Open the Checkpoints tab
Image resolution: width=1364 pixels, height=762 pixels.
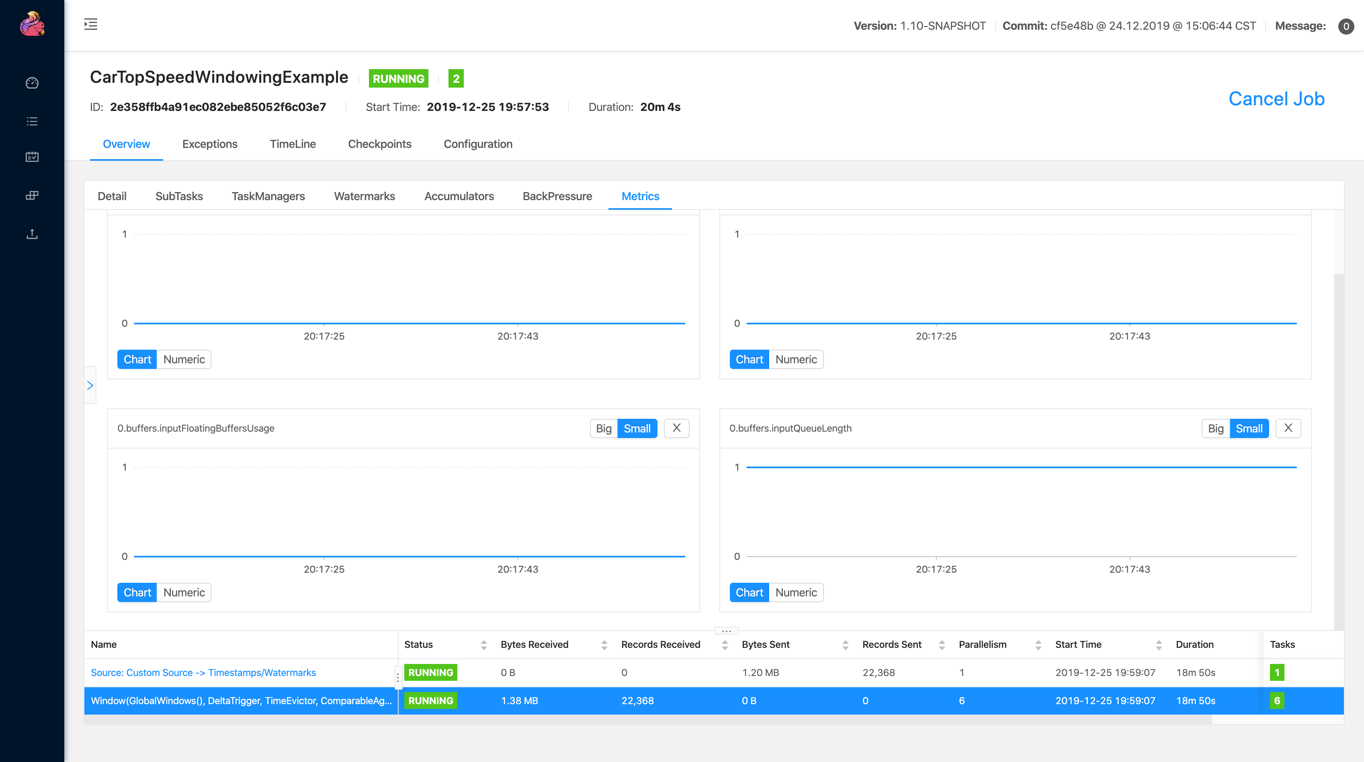coord(379,144)
